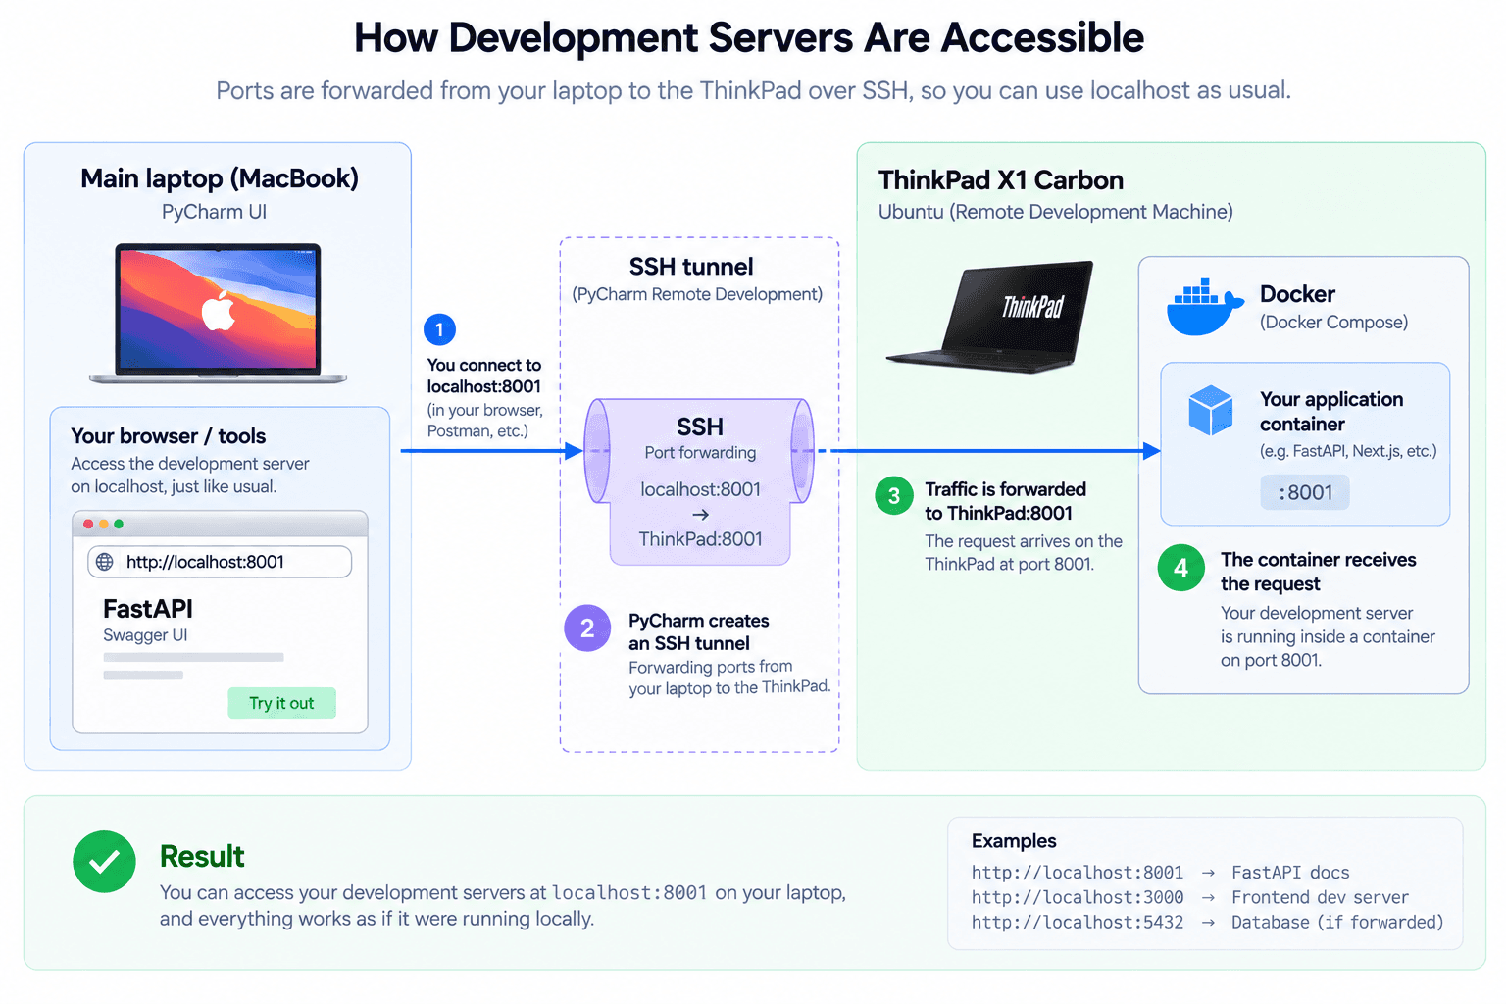Click the '(PyCharm Remote Development)' caption
Viewport: 1506px width, 1004px height.
point(697,294)
